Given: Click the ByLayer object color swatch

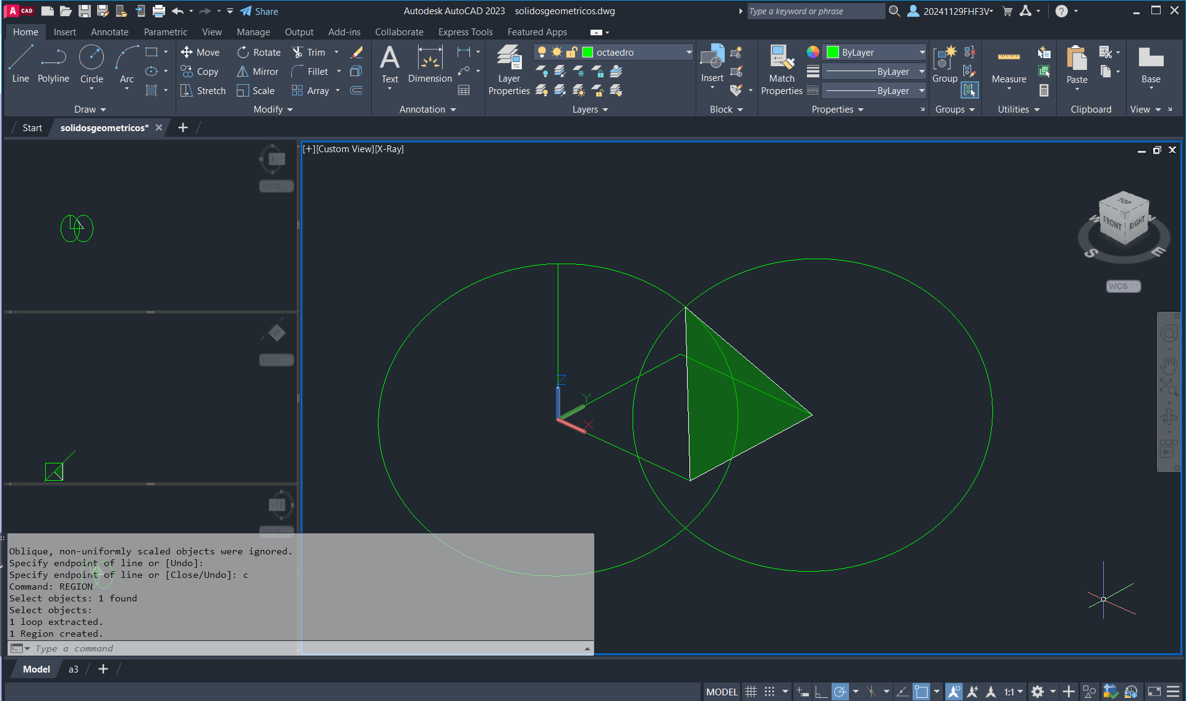Looking at the screenshot, I should pyautogui.click(x=833, y=53).
